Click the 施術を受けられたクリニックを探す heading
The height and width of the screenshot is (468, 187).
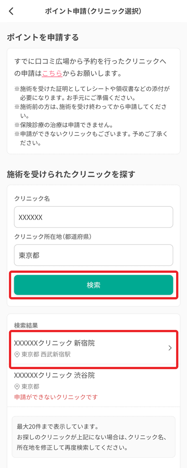tap(71, 174)
